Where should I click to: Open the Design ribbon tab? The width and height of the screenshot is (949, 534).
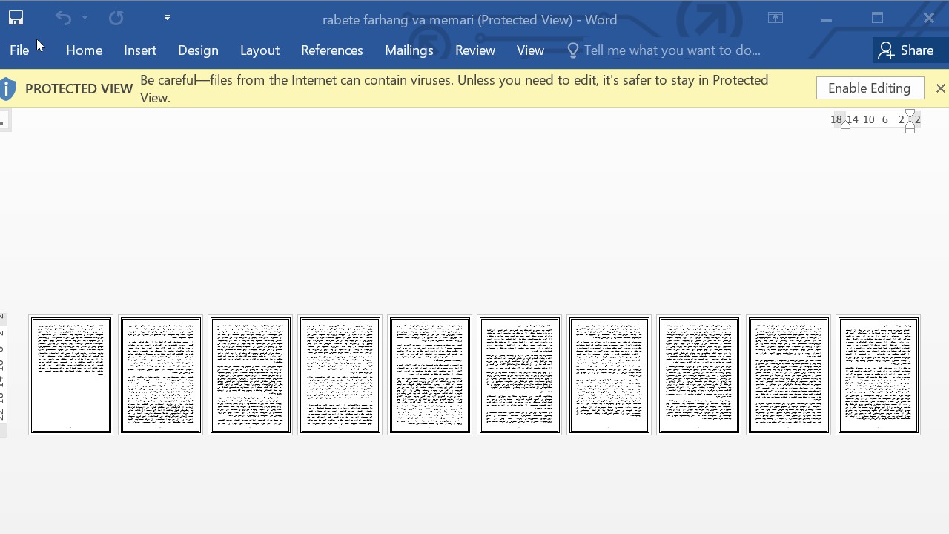198,50
